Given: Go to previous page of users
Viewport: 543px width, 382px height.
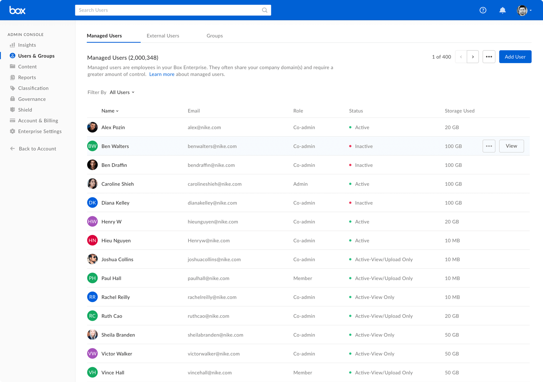Looking at the screenshot, I should tap(461, 57).
